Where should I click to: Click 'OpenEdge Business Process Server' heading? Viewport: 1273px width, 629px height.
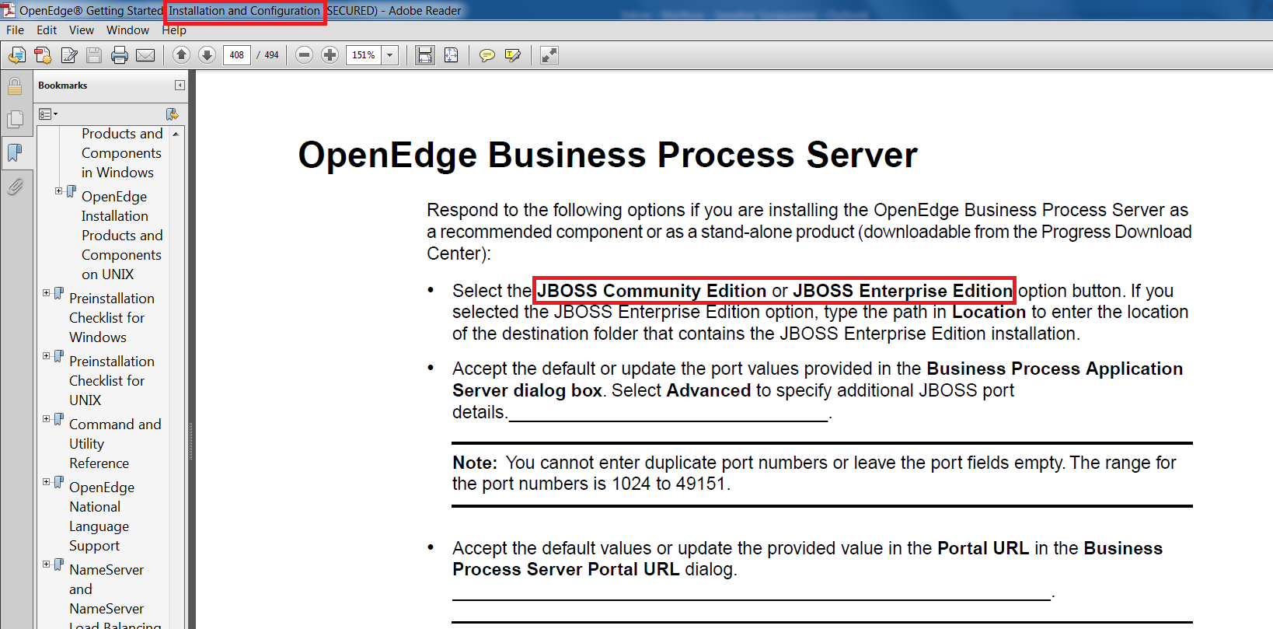(608, 155)
